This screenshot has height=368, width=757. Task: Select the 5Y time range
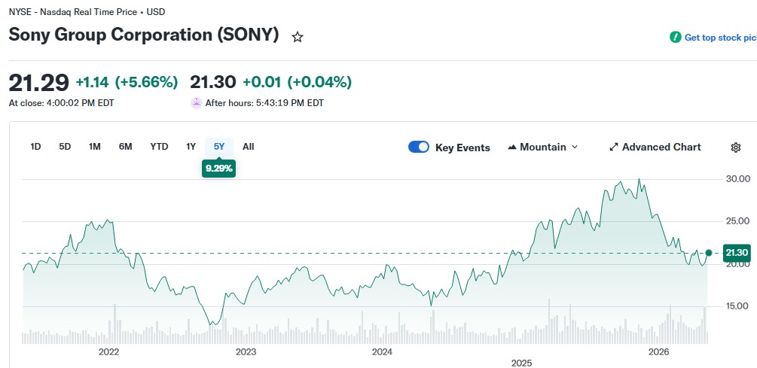coord(219,147)
